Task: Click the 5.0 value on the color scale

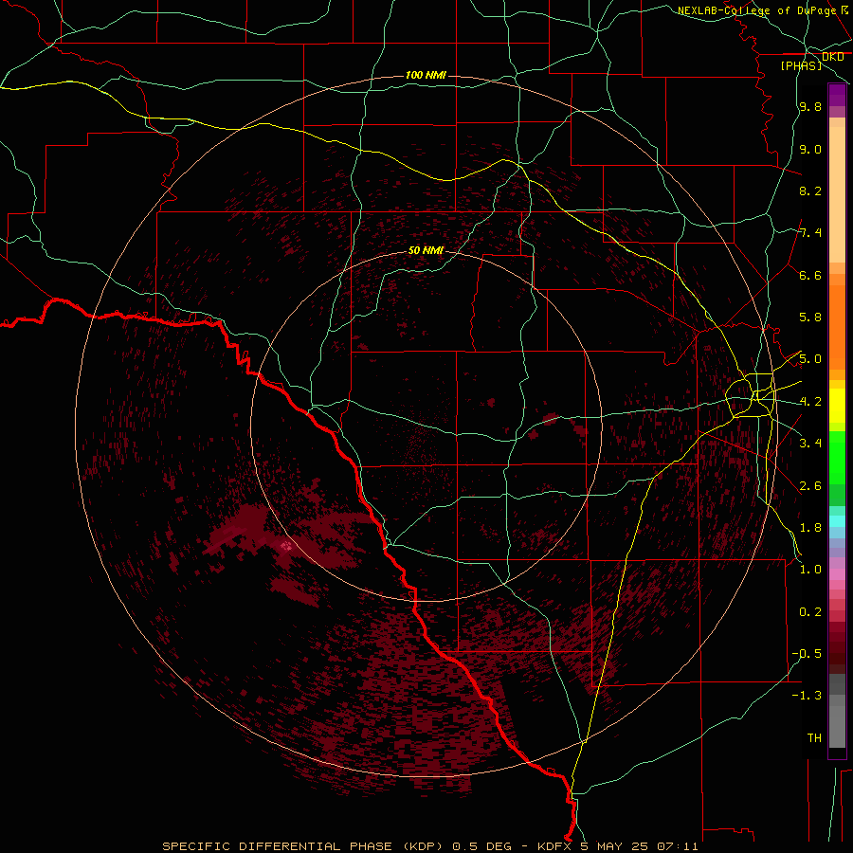Action: (x=810, y=359)
